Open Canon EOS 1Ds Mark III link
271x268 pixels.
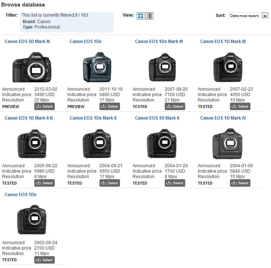[x=159, y=42]
